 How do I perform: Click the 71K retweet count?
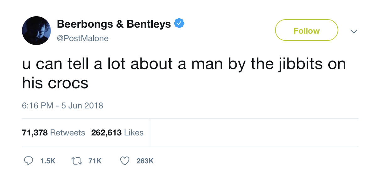pos(95,161)
